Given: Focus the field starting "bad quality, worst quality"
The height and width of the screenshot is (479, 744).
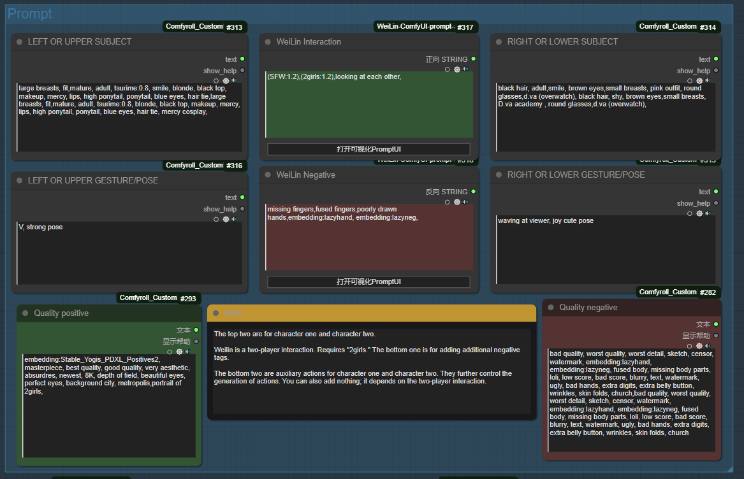Looking at the screenshot, I should [x=632, y=400].
